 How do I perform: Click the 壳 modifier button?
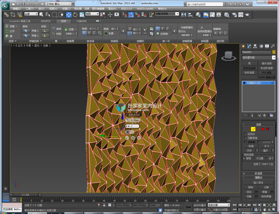pyautogui.click(x=250, y=63)
